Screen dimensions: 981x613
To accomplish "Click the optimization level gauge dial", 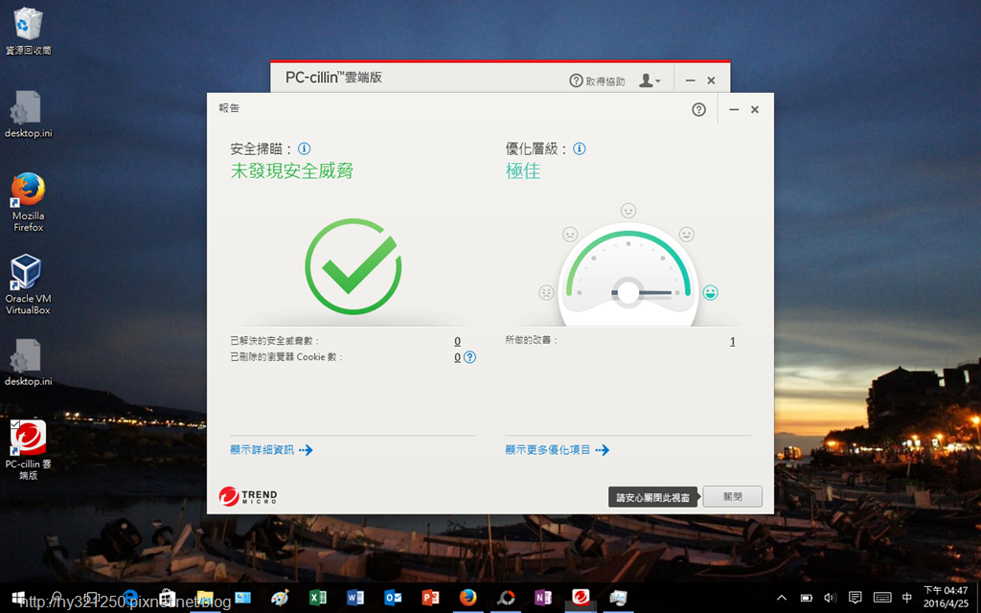I will [628, 275].
